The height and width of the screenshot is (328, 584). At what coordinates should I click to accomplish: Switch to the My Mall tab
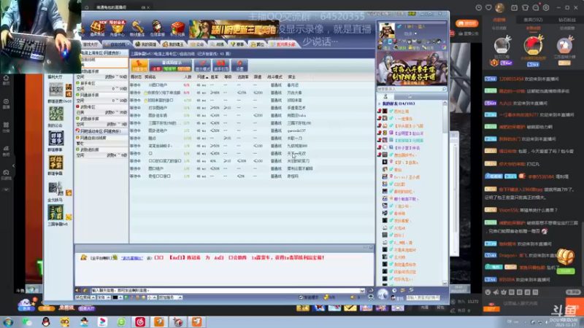tap(174, 44)
